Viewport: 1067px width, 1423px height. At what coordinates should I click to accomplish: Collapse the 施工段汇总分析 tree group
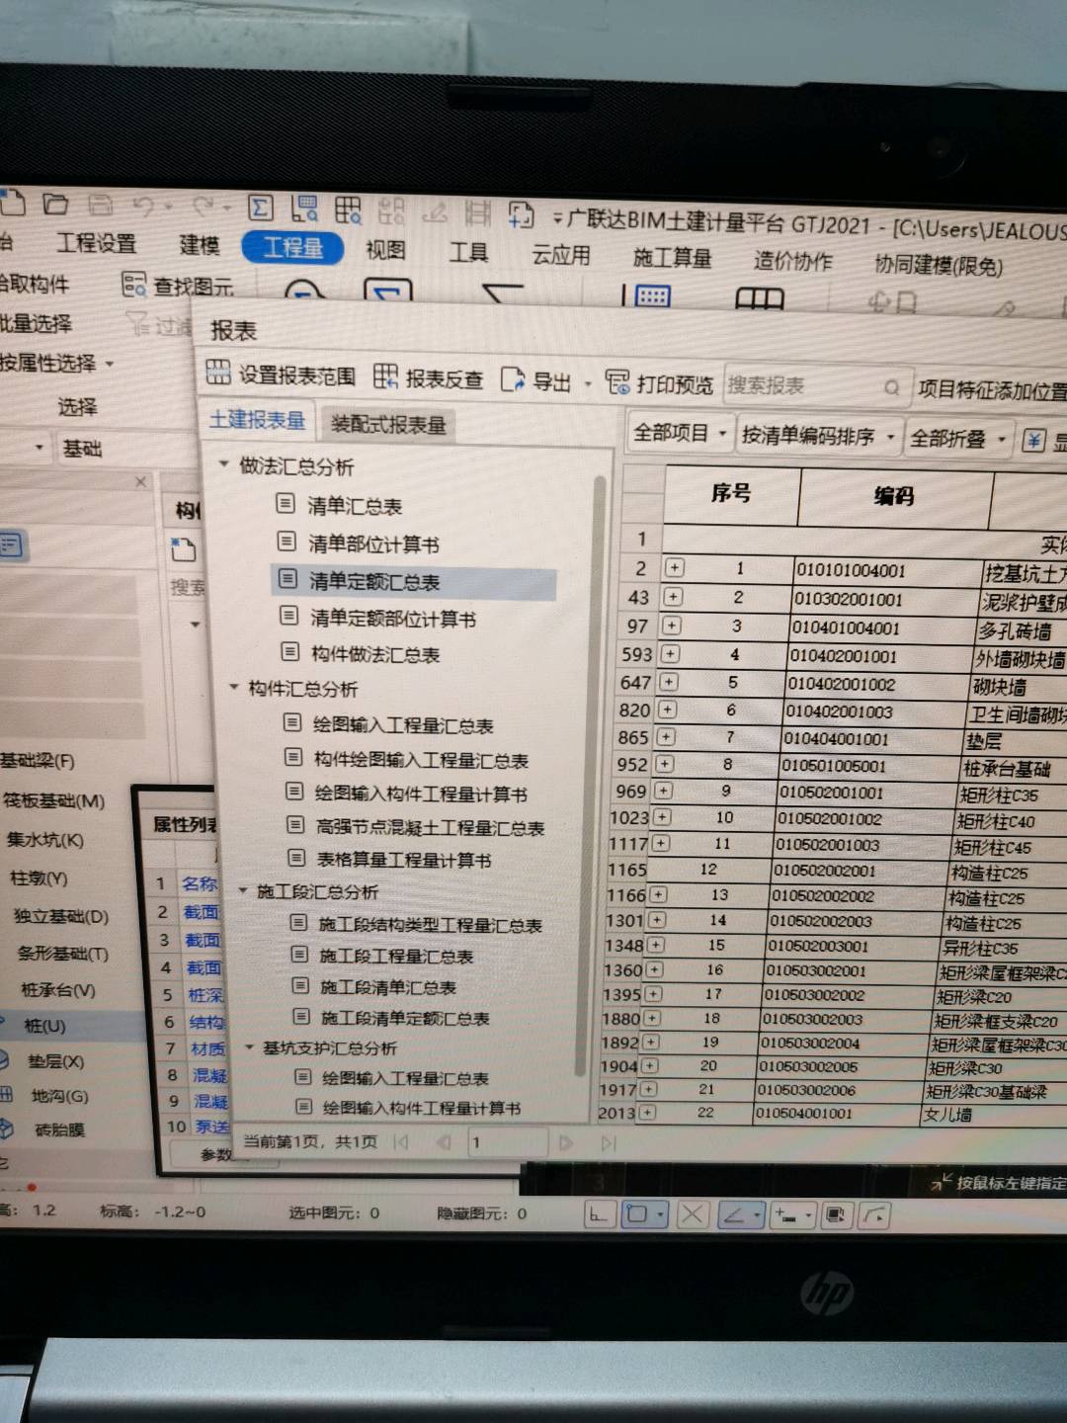[242, 890]
